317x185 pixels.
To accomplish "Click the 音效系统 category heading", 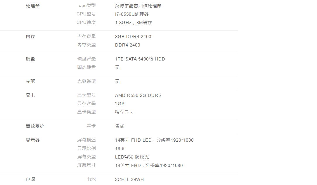I will point(35,126).
